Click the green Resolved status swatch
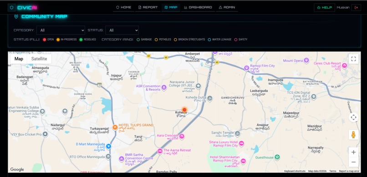This screenshot has width=367, height=177. [81, 40]
